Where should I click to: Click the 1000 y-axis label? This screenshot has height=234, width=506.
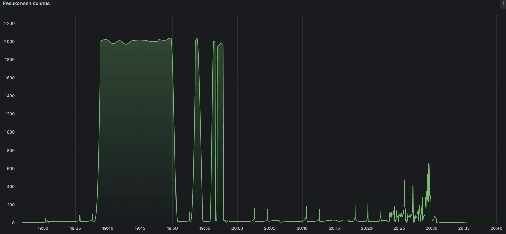pyautogui.click(x=10, y=132)
